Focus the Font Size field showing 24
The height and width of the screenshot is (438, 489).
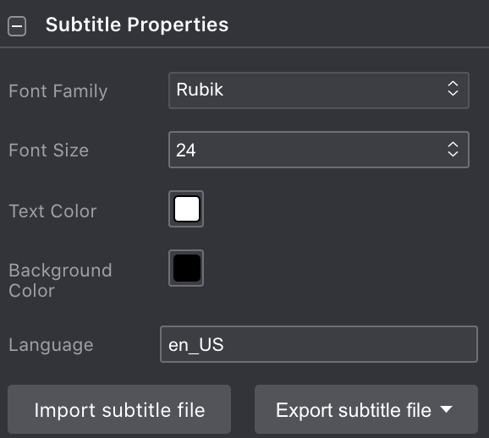[x=319, y=150]
